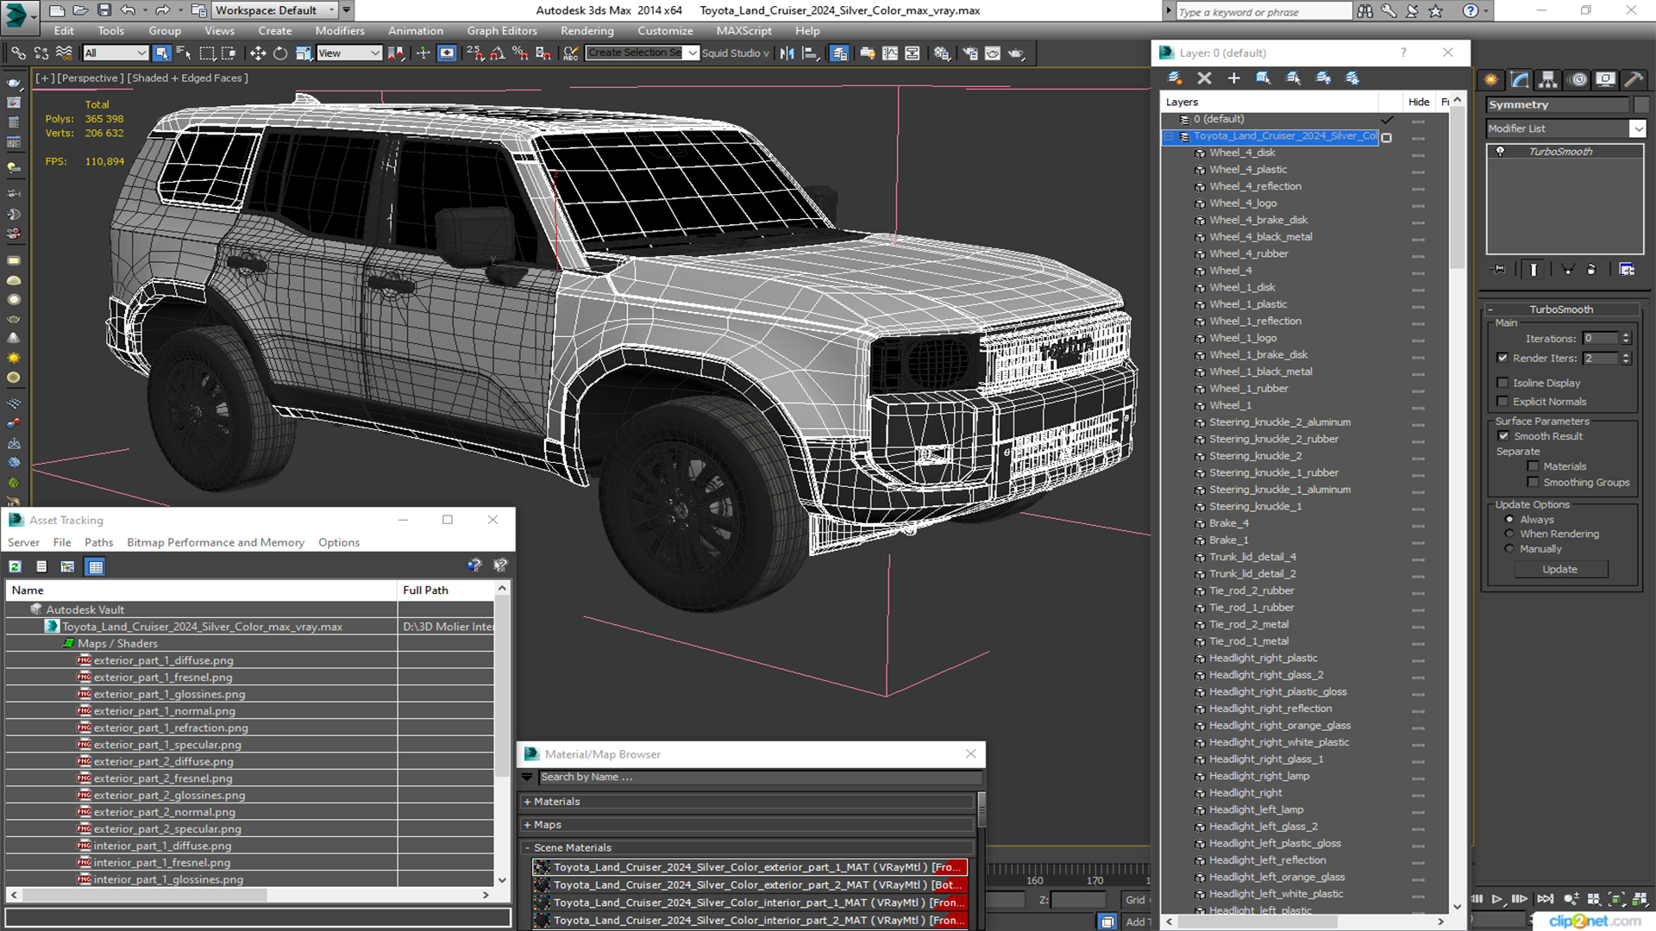Activate the Select and Scale tool
Image resolution: width=1656 pixels, height=931 pixels.
303,53
